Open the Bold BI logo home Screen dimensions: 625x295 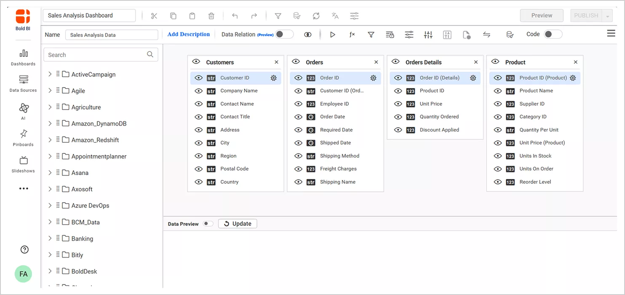coord(23,19)
